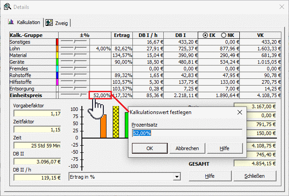Click the Hilfsstoffe row label
Image resolution: width=289 pixels, height=196 pixels.
[x=21, y=82]
